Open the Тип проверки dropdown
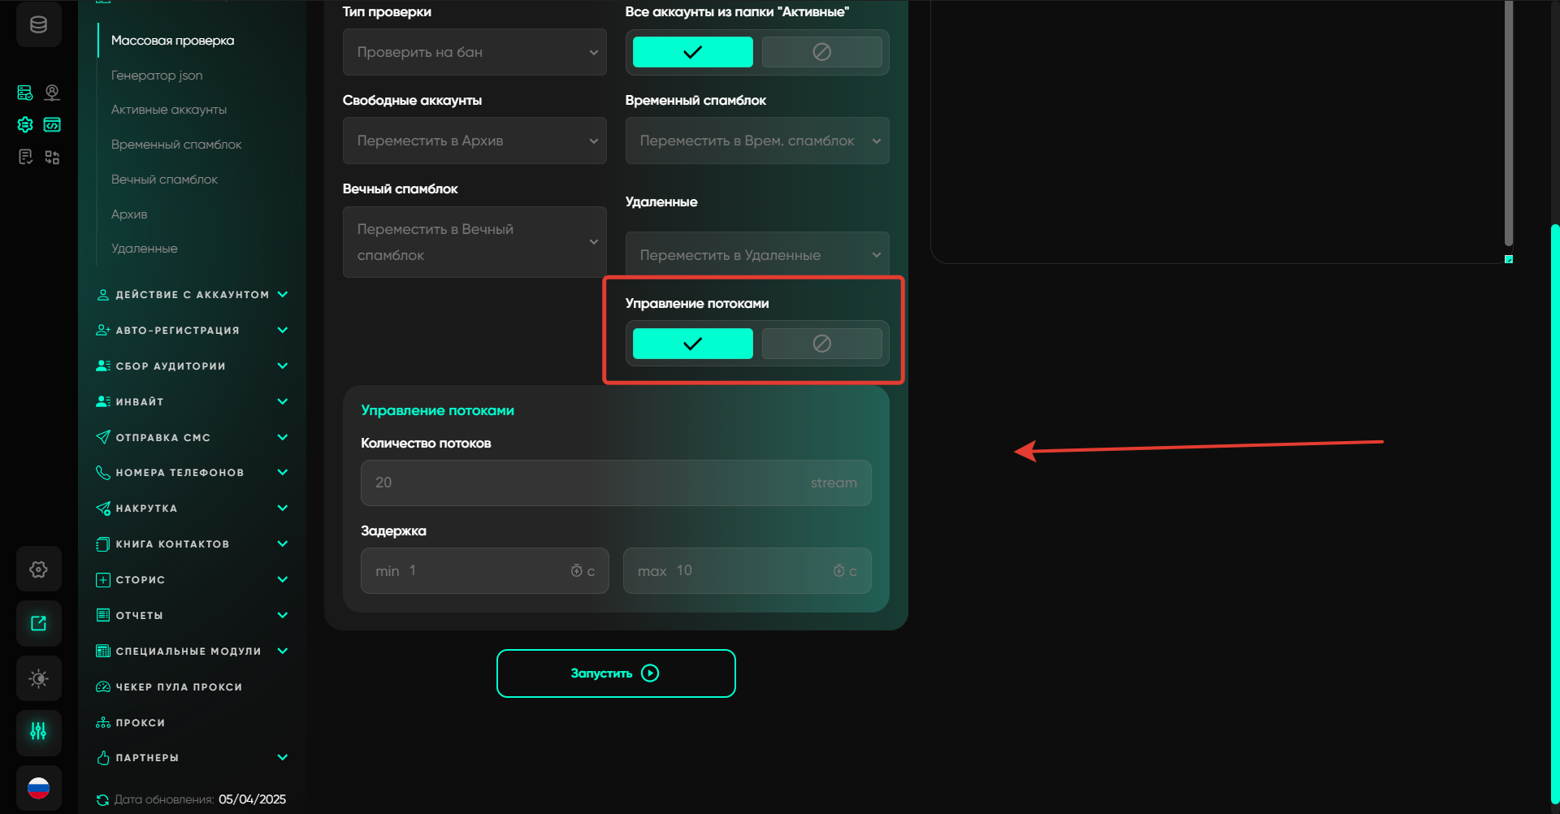This screenshot has width=1560, height=814. [474, 52]
